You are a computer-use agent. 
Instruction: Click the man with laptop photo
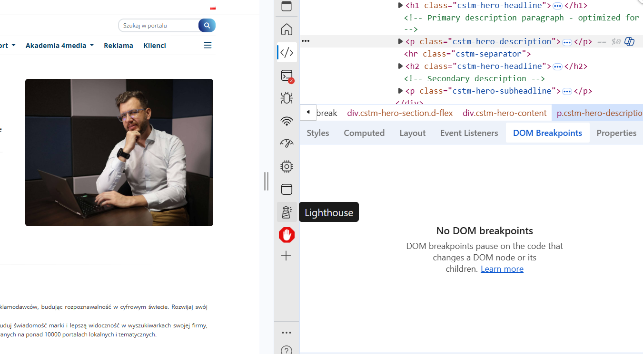(x=119, y=153)
